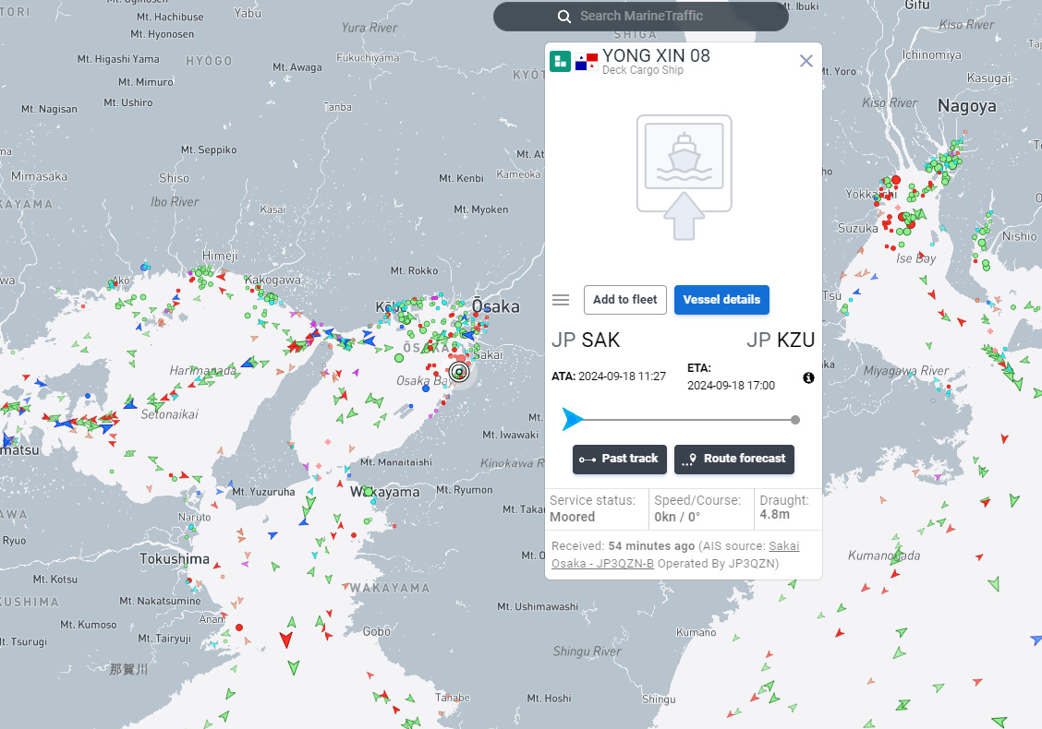The height and width of the screenshot is (729, 1042).
Task: Click the green vessel type icon
Action: pyautogui.click(x=560, y=61)
